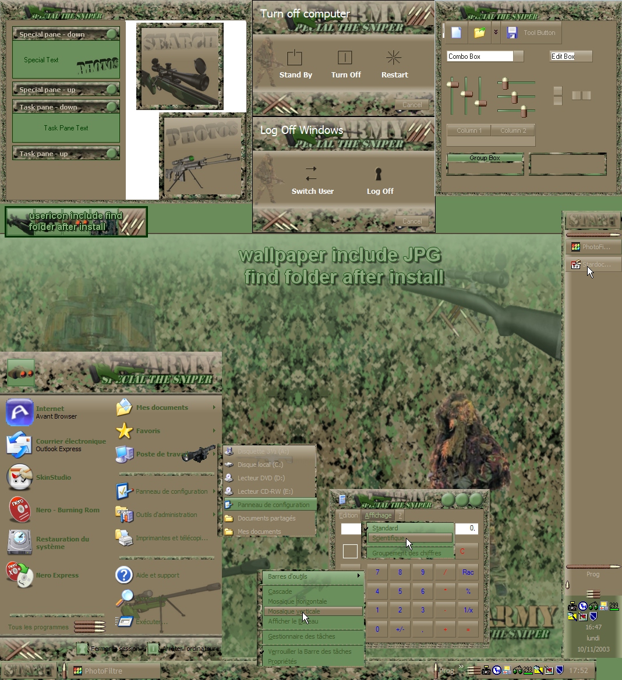The image size is (622, 680).
Task: Click the new document toolbar icon
Action: click(456, 33)
